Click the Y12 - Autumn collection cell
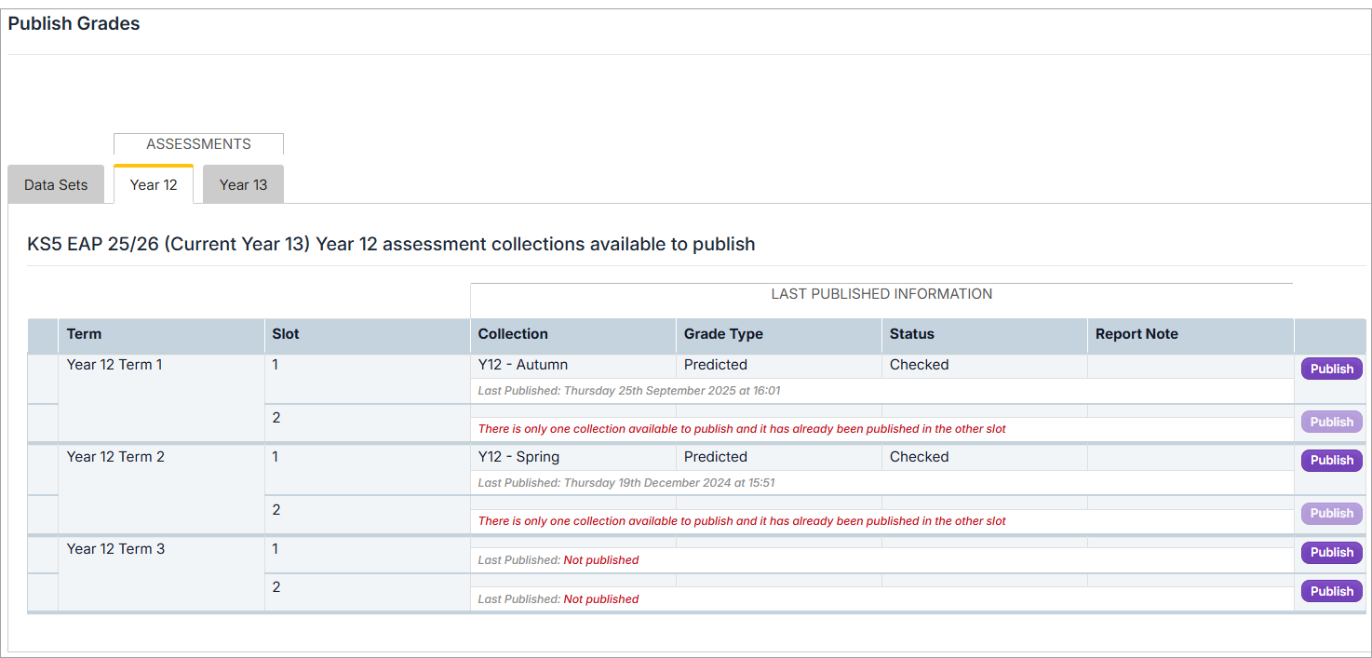The width and height of the screenshot is (1372, 658). coord(522,365)
